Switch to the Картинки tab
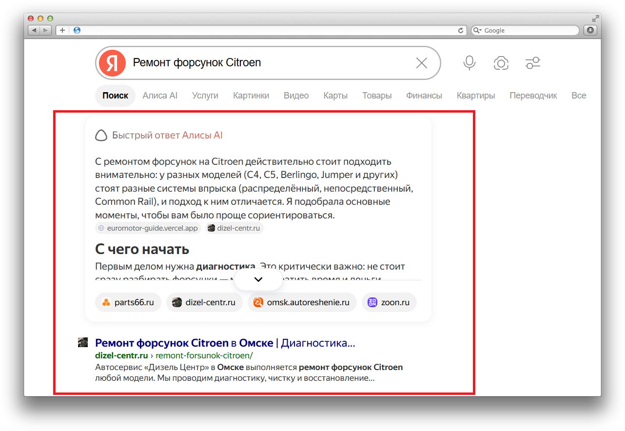 click(251, 96)
